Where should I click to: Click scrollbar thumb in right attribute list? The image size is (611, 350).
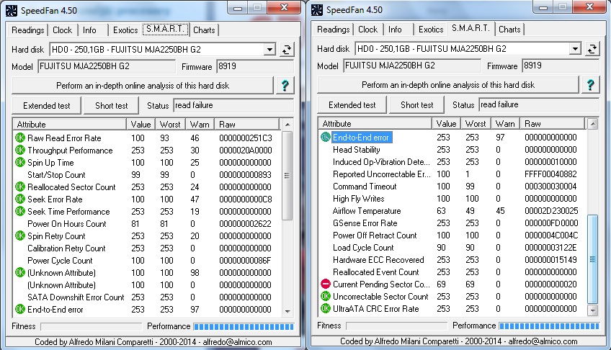click(593, 259)
